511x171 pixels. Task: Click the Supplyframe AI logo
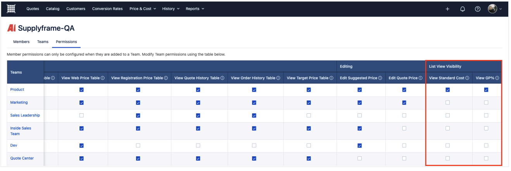pyautogui.click(x=12, y=28)
